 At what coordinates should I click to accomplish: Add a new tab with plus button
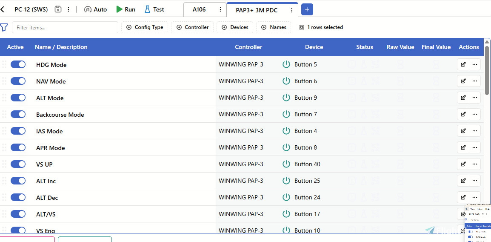307,9
